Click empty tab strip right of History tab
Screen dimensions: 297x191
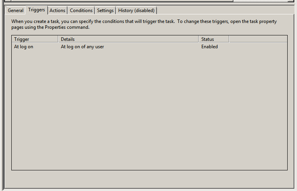click(x=226, y=11)
